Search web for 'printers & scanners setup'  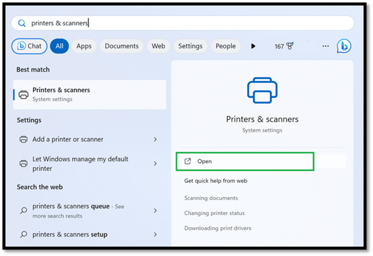point(90,234)
